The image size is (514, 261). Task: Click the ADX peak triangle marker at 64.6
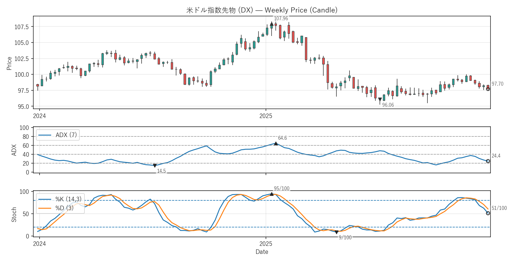tap(276, 144)
